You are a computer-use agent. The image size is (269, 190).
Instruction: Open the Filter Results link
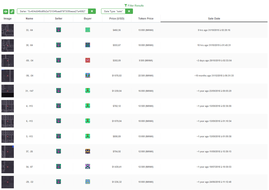click(x=134, y=6)
